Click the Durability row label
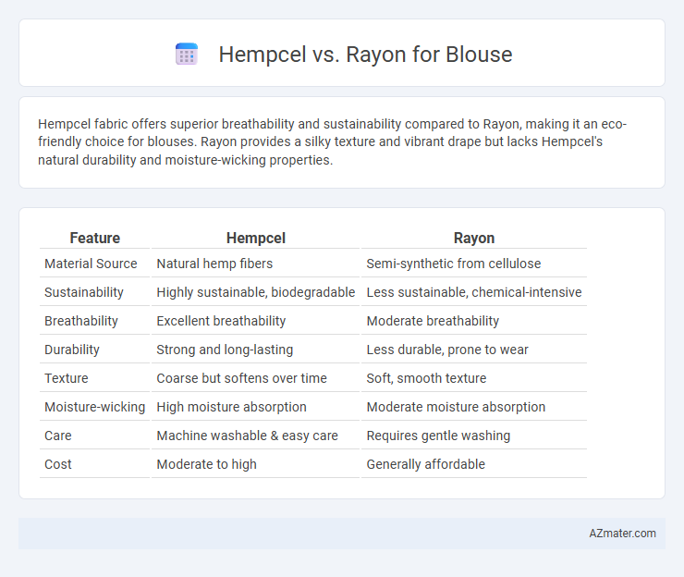The width and height of the screenshot is (684, 577). coord(72,350)
